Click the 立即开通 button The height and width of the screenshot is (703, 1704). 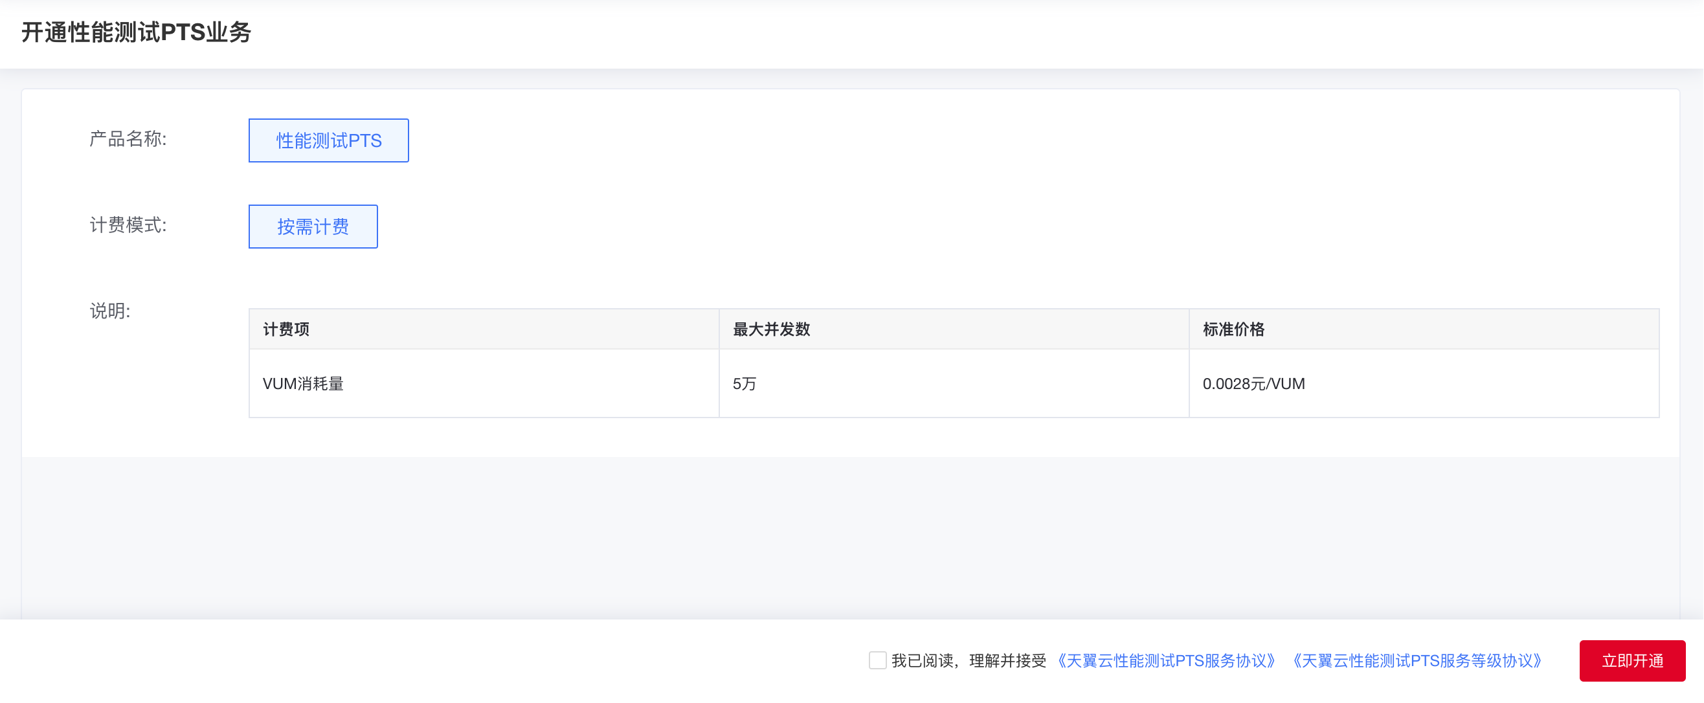tap(1632, 661)
